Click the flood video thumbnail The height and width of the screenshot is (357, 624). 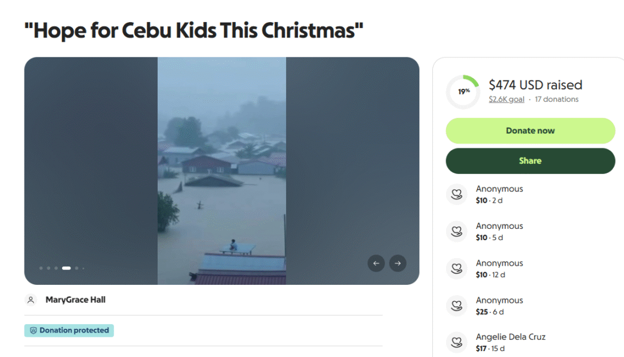coord(222,170)
